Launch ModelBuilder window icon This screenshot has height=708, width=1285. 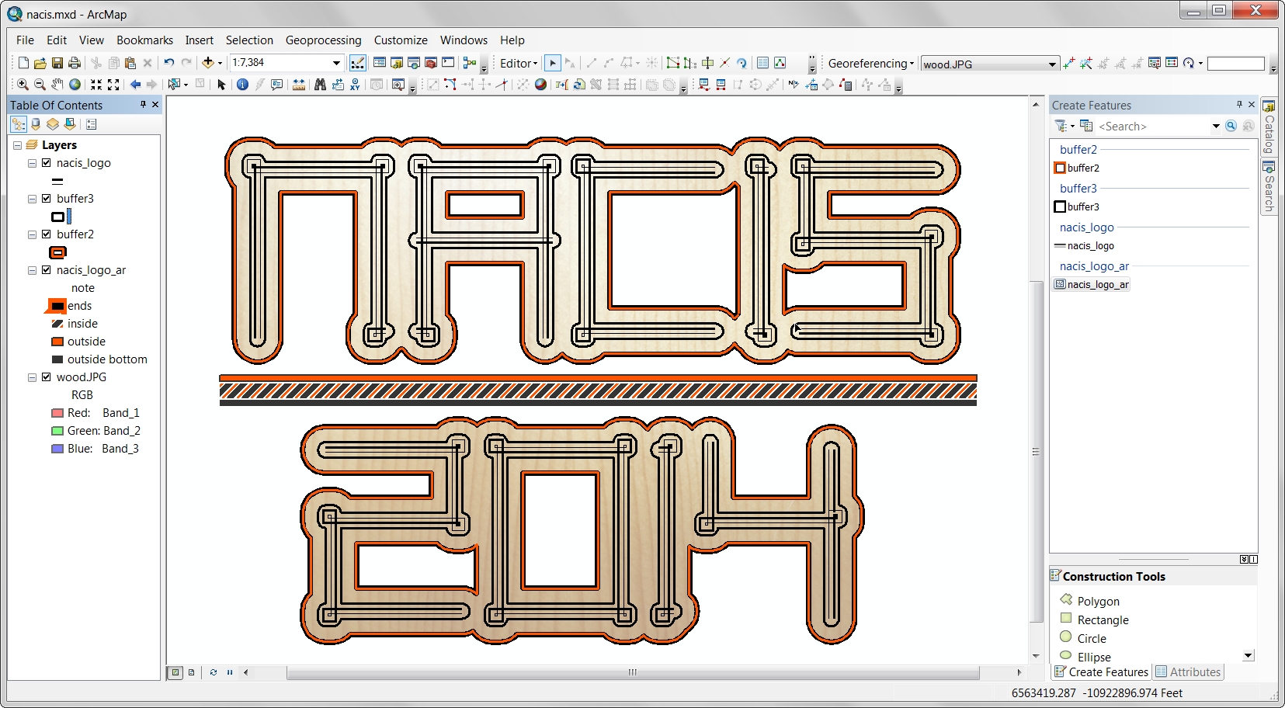(x=470, y=63)
